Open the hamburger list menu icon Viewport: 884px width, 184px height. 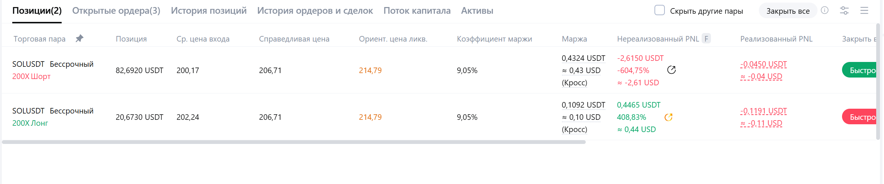pos(864,10)
